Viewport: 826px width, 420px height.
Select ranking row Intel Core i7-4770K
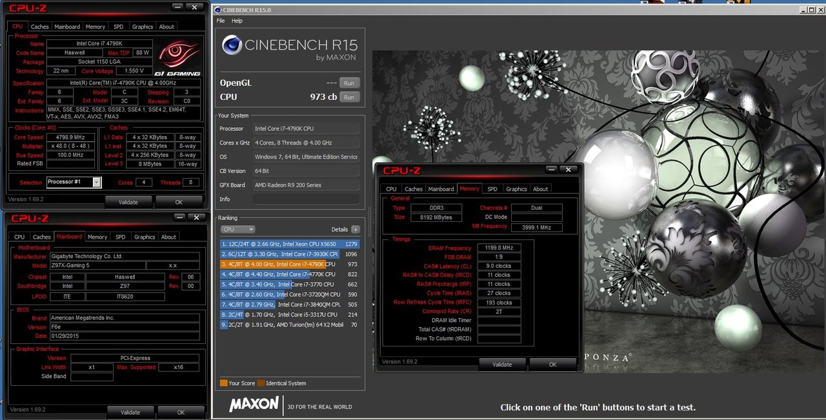pyautogui.click(x=289, y=274)
